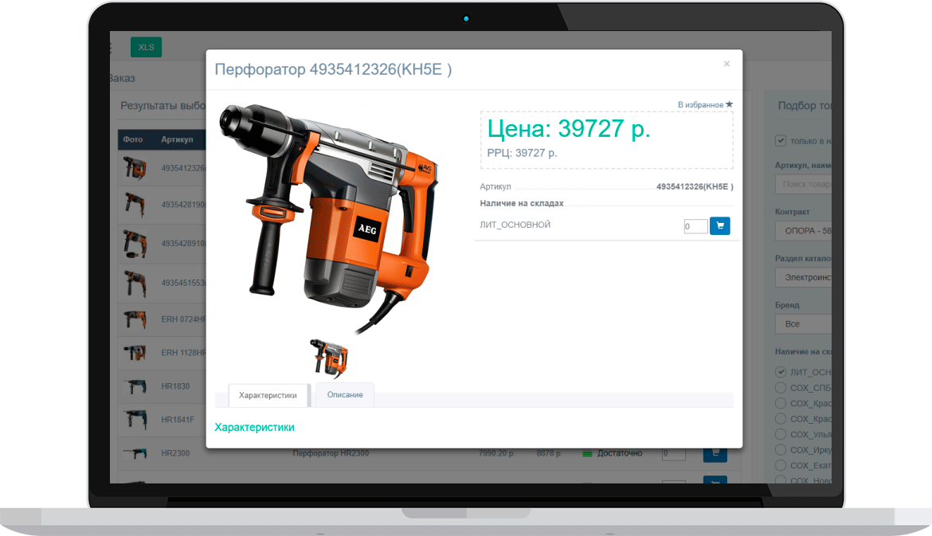Sort by the Артикул column header
932x536 pixels.
[177, 139]
